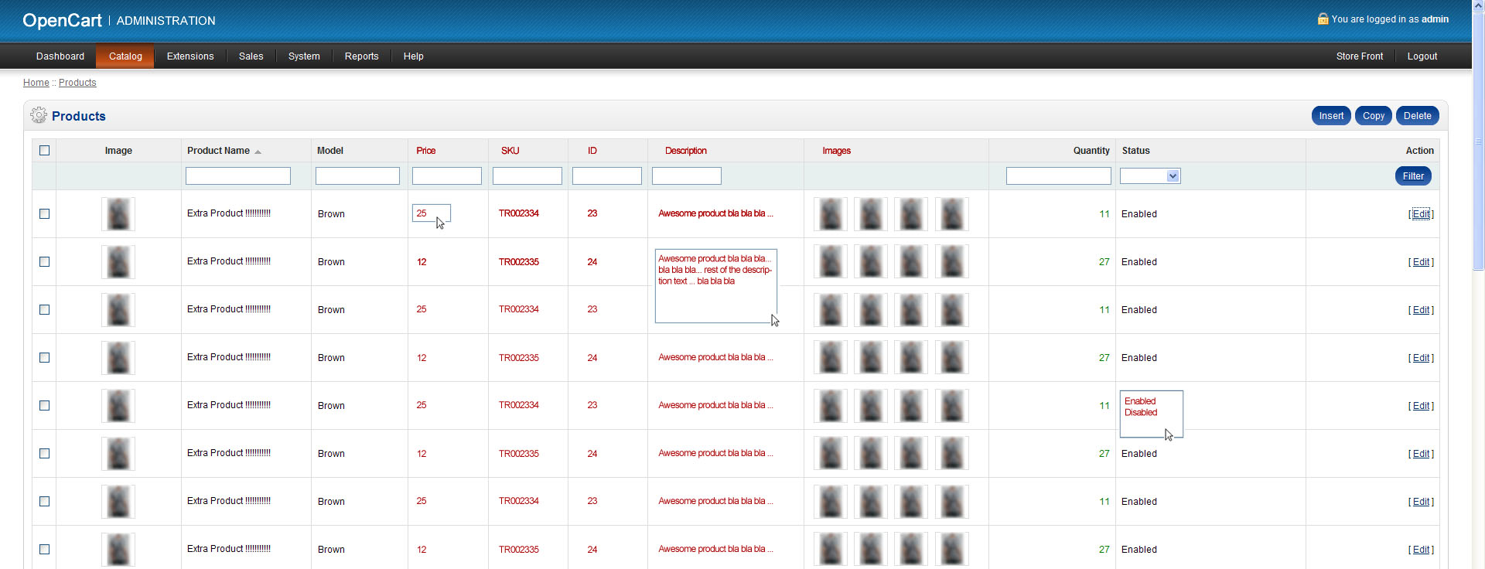Open the Extensions menu
The image size is (1485, 569).
(190, 56)
